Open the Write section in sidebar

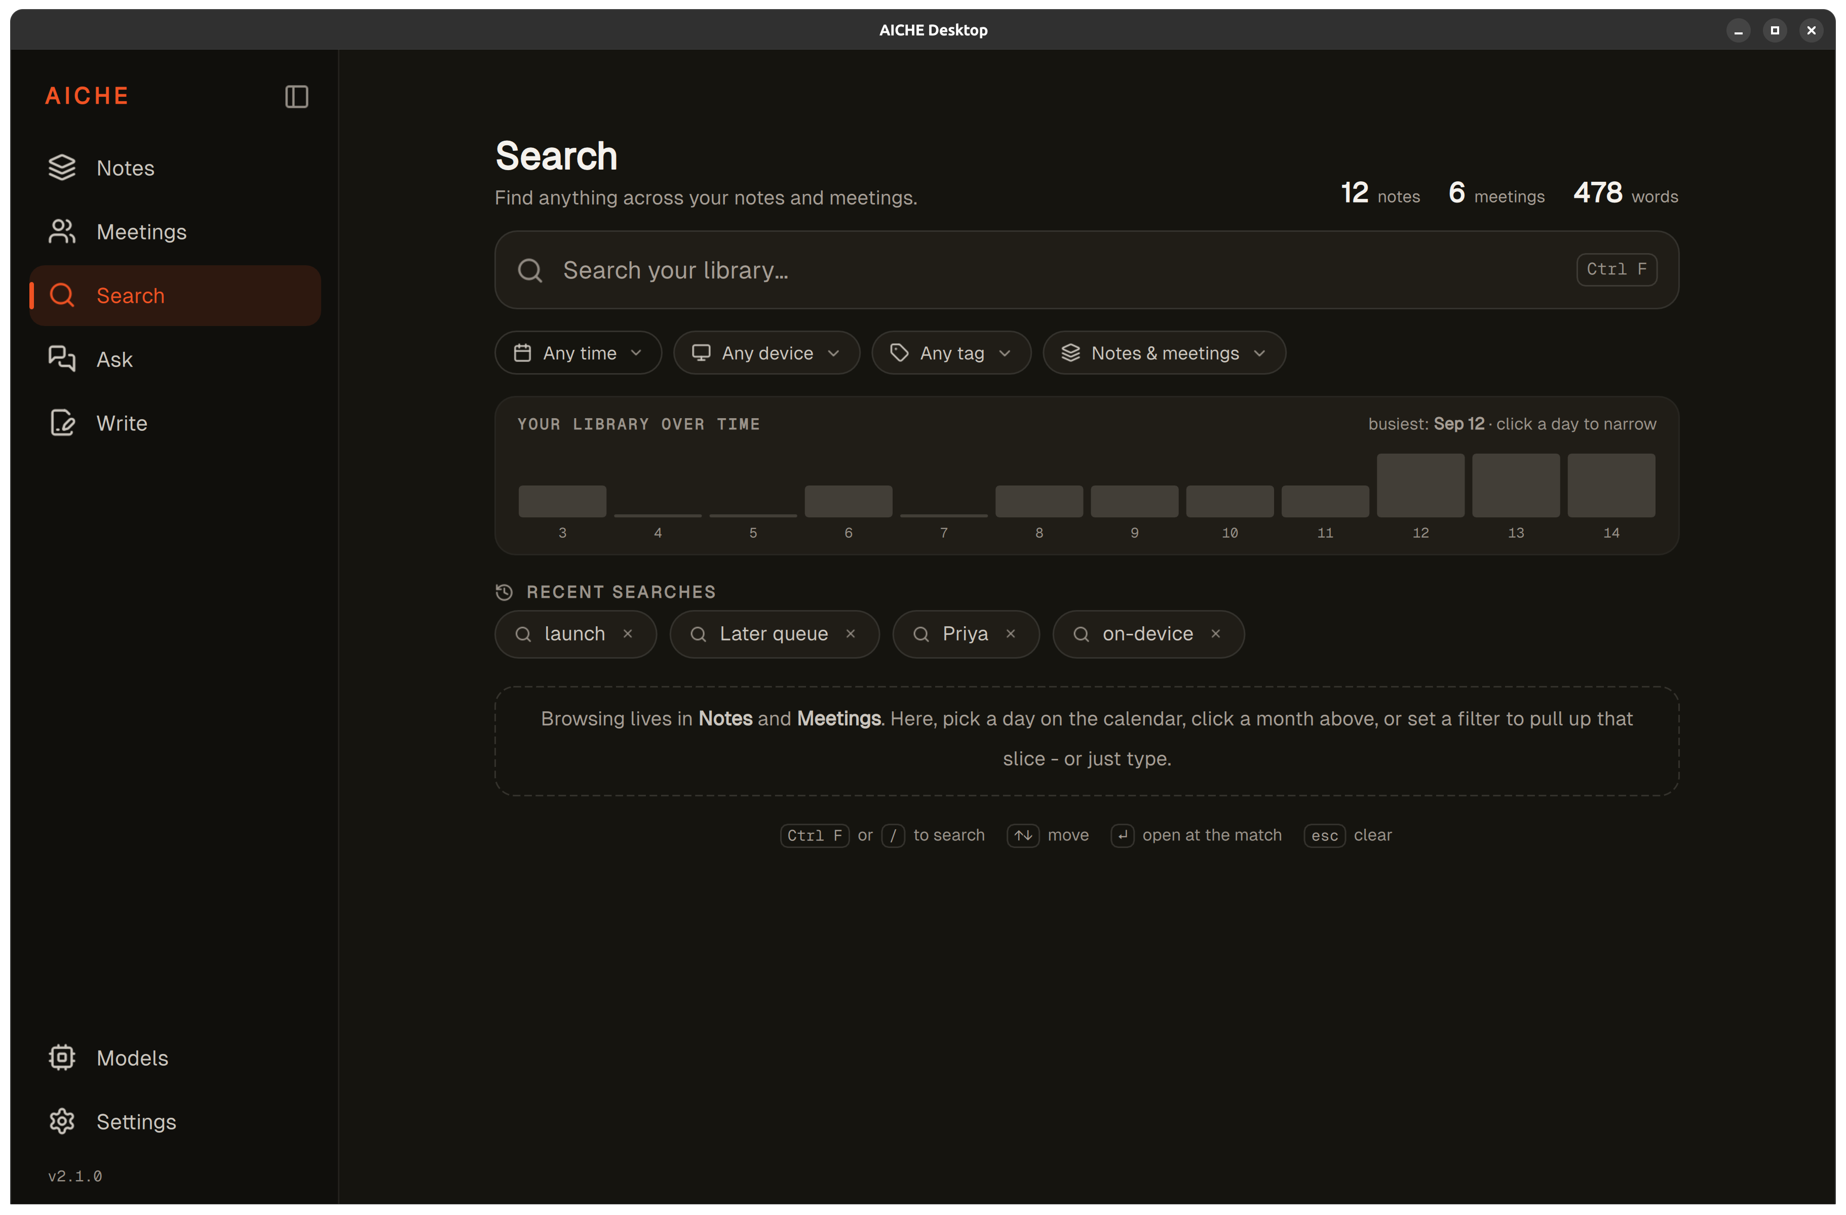(x=175, y=423)
